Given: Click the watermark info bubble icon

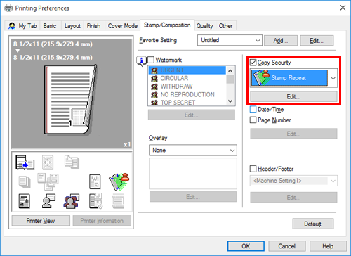Looking at the screenshot, I should (141, 60).
